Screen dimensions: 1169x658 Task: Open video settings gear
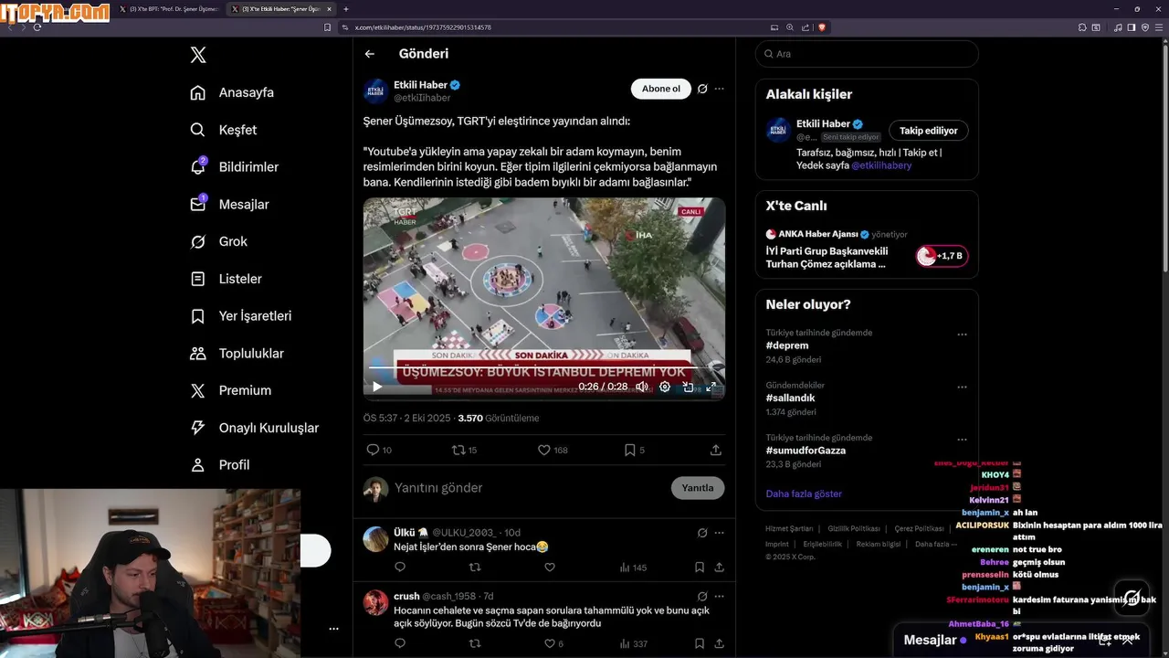[665, 387]
